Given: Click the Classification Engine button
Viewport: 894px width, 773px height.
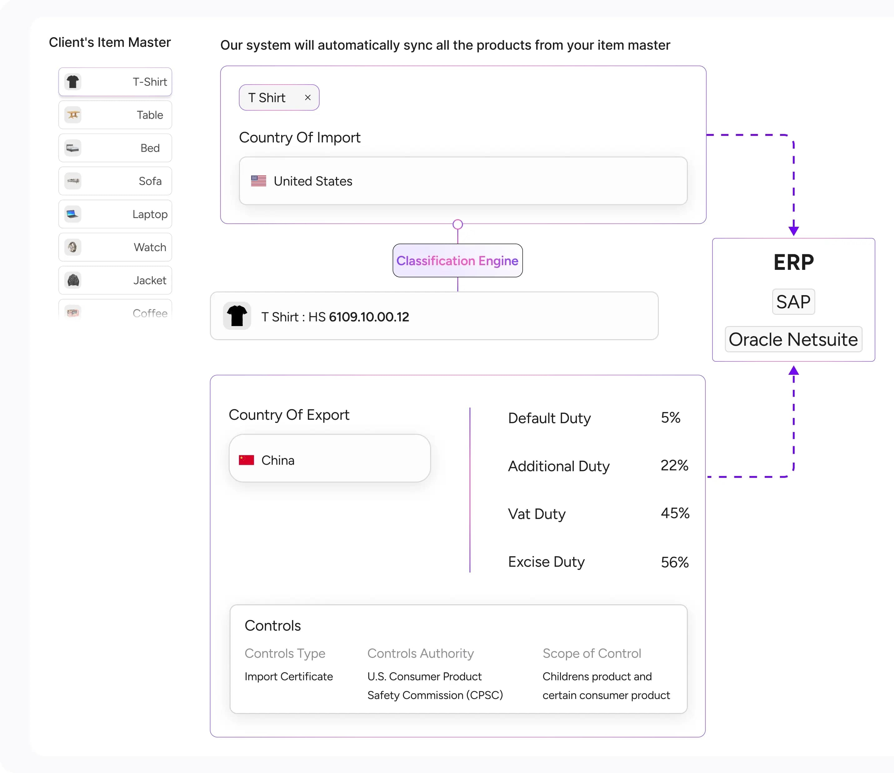Looking at the screenshot, I should point(457,261).
